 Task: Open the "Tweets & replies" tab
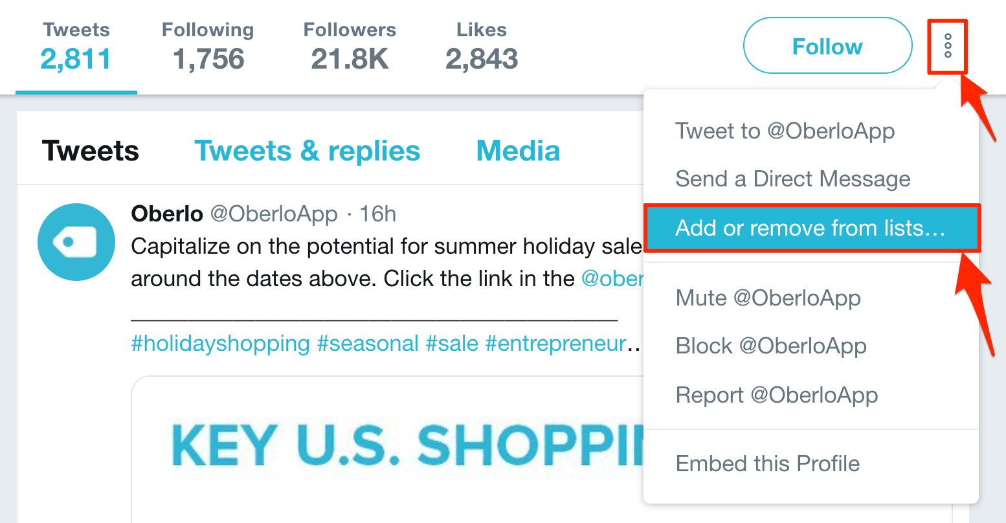[x=307, y=151]
